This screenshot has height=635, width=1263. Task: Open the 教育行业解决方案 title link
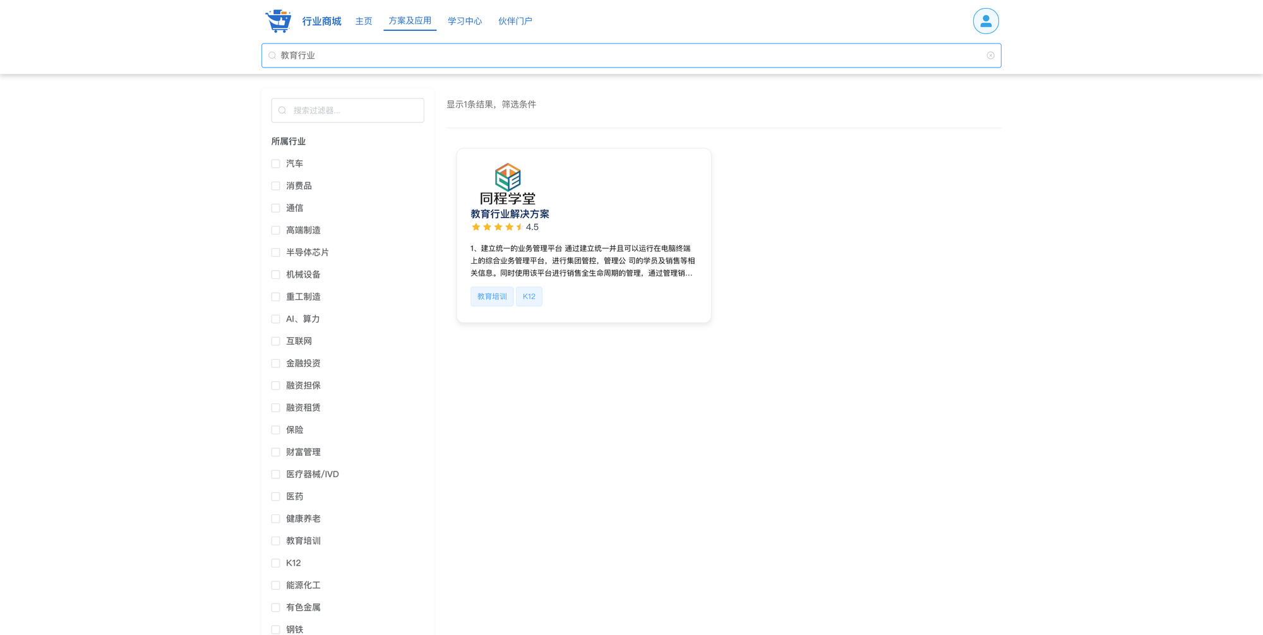pos(510,214)
